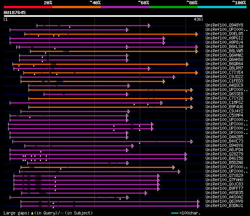Open the UniRef100_B6KLS9 hit label

(x=224, y=47)
